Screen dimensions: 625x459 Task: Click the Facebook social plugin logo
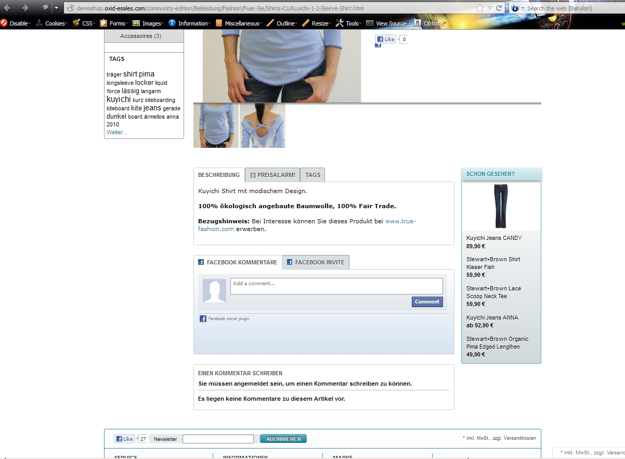(203, 318)
